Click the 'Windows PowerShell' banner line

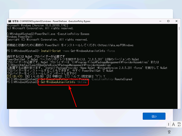pos(19,37)
